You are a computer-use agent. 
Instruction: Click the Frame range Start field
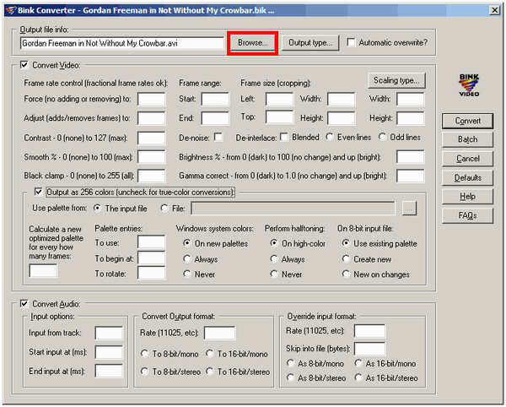click(215, 99)
